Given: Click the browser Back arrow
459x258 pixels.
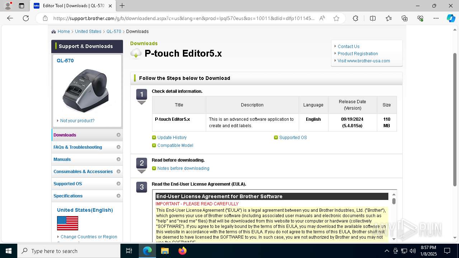Looking at the screenshot, I should (x=10, y=18).
